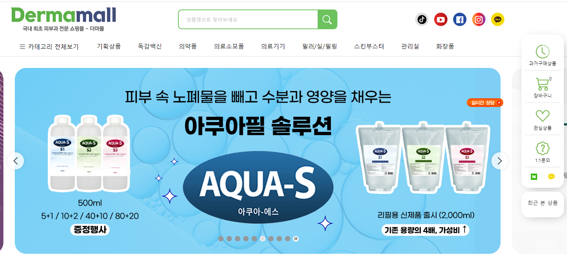Select the first banner pagination dot
The width and height of the screenshot is (567, 258).
221,239
